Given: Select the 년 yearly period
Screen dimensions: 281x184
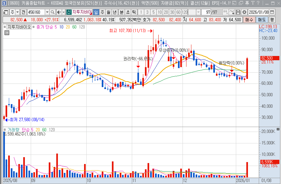Looking at the screenshot, I should (115, 12).
